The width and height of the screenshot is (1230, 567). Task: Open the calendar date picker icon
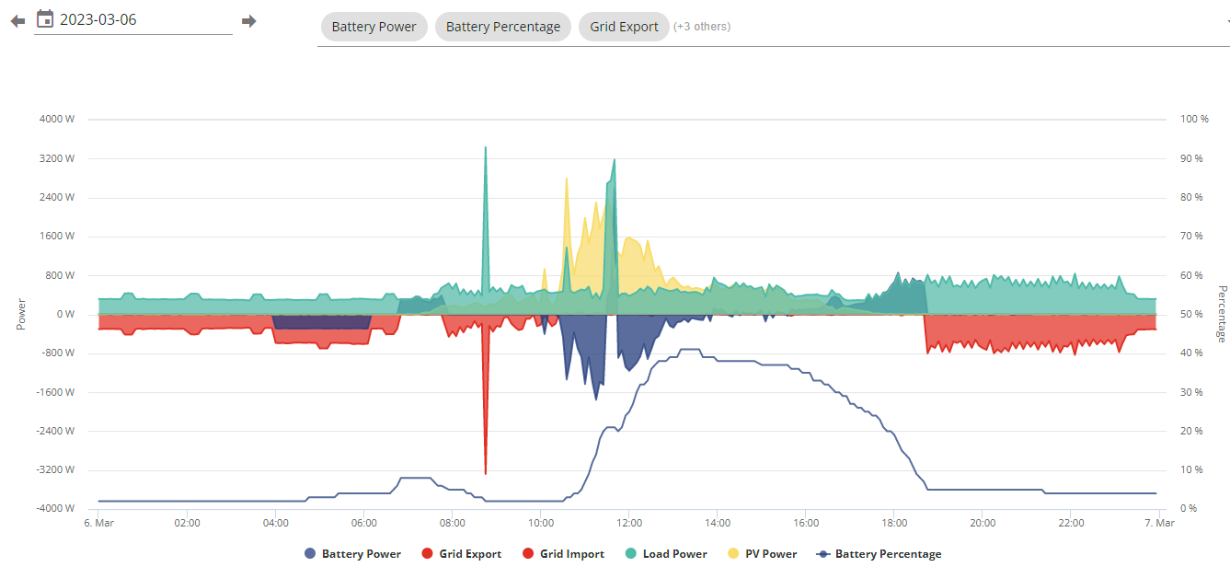[45, 18]
